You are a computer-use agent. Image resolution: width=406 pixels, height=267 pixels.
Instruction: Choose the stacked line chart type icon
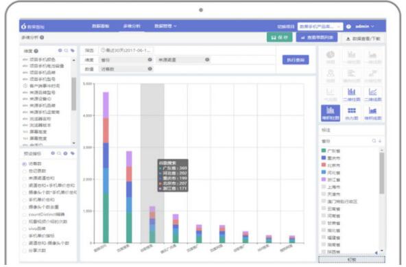pyautogui.click(x=372, y=113)
